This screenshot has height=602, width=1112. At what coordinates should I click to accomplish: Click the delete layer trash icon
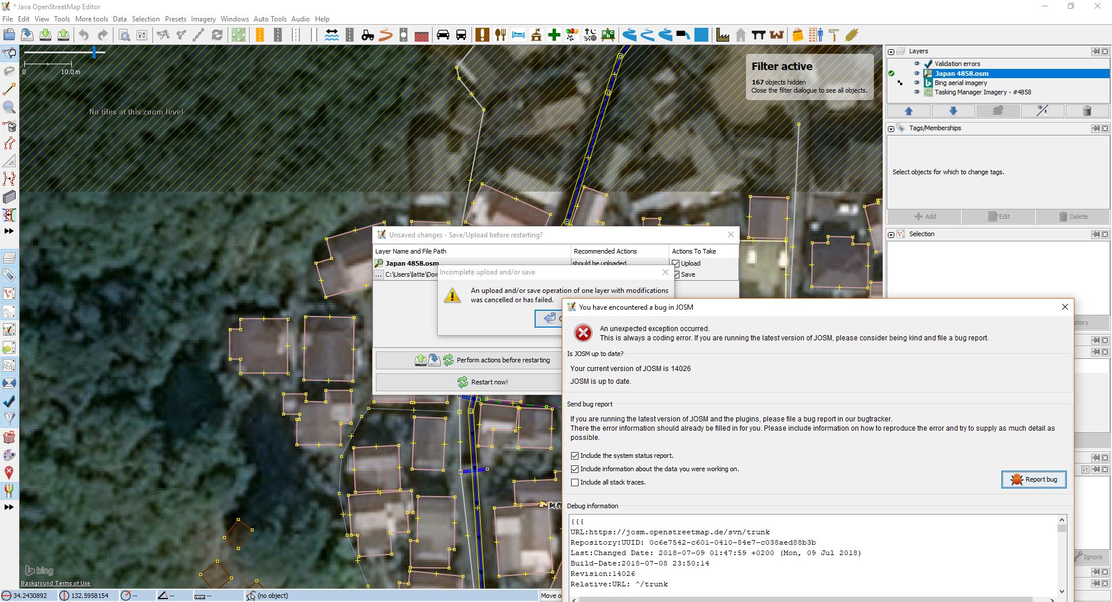click(x=1087, y=111)
